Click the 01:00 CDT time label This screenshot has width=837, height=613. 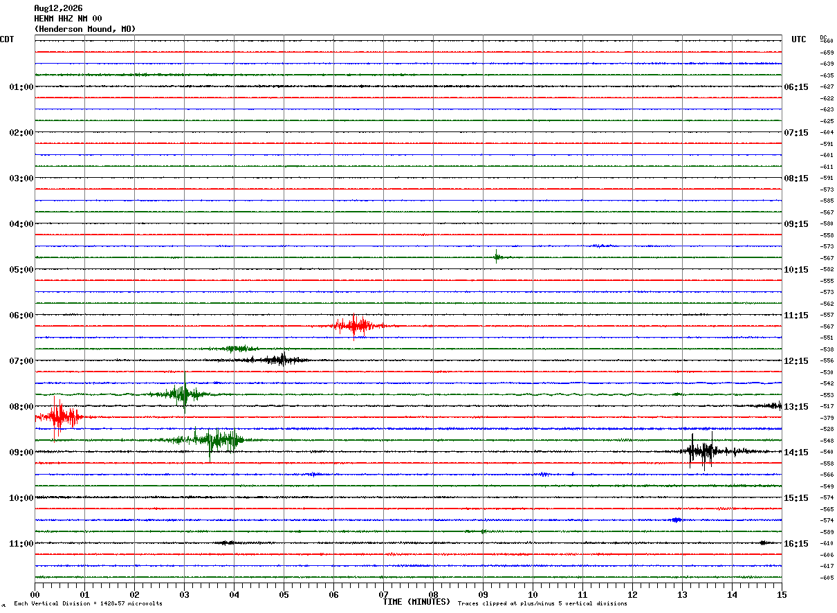(x=21, y=87)
